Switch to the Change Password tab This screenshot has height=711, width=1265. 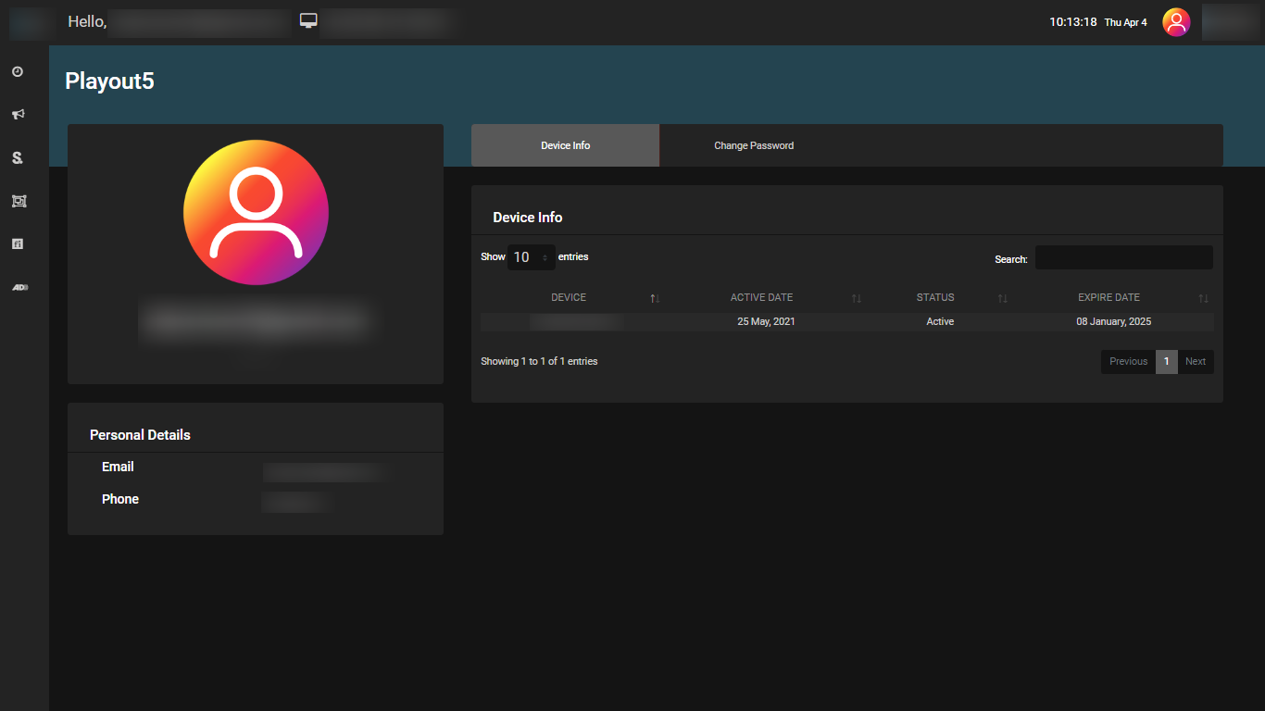[x=754, y=145]
